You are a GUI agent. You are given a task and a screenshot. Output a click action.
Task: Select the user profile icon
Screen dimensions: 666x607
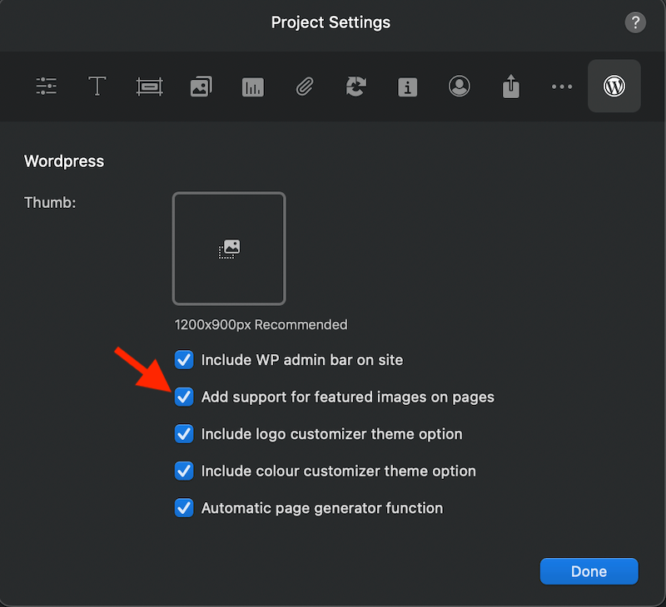point(459,86)
